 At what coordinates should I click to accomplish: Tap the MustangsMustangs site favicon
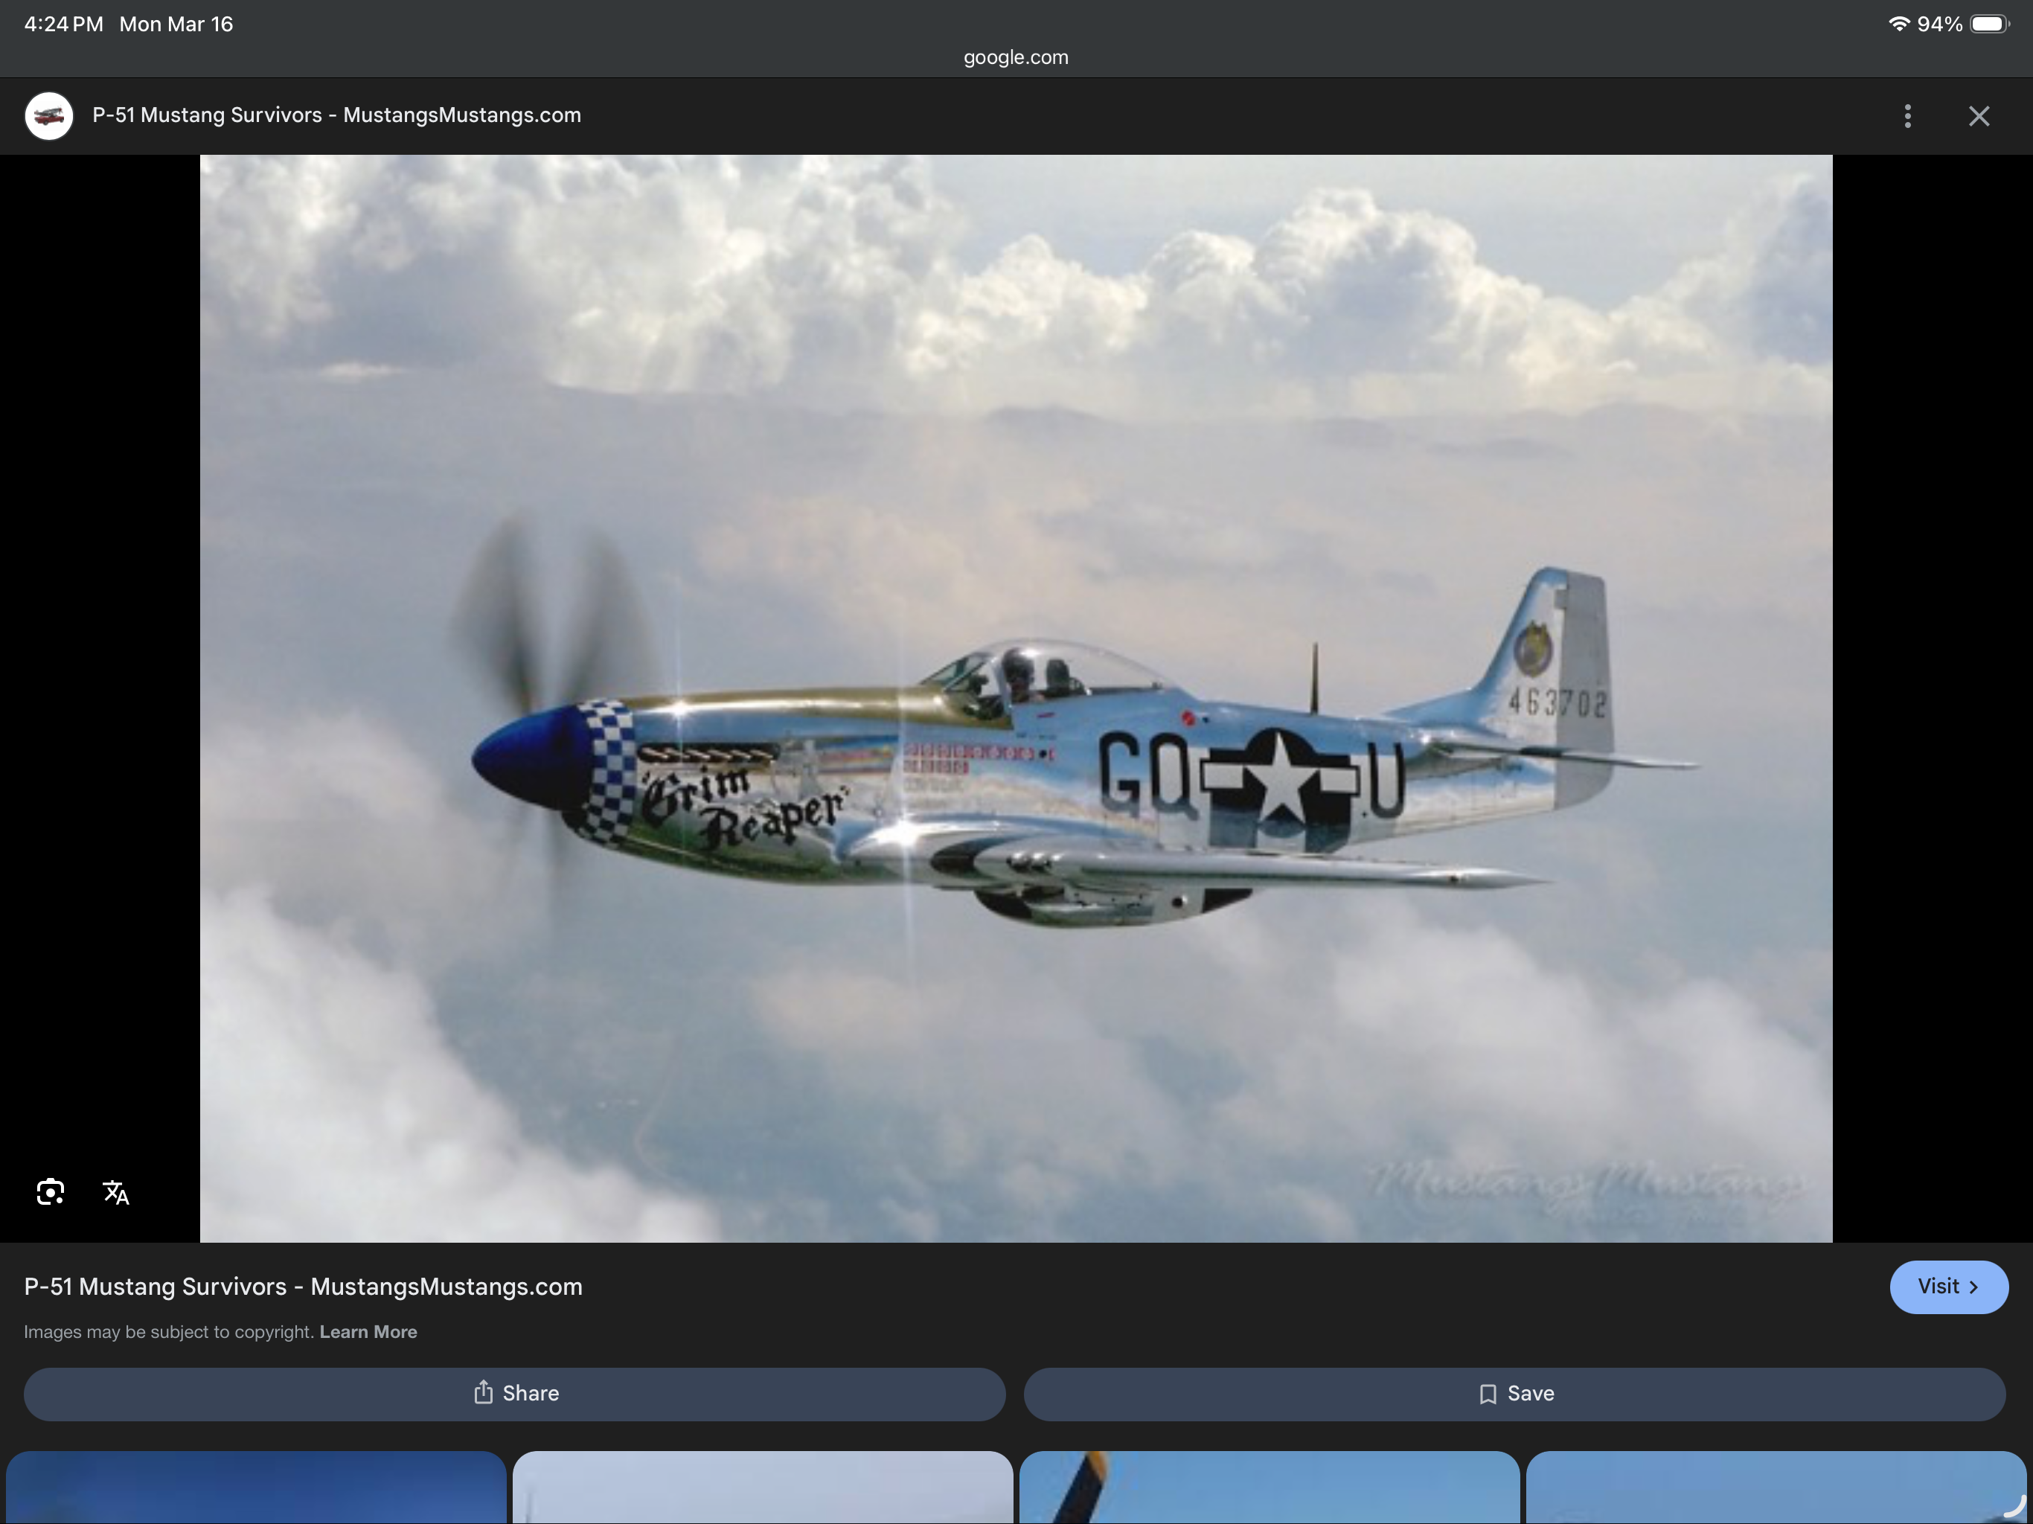tap(48, 116)
